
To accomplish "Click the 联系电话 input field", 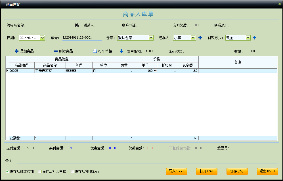I will [155, 26].
